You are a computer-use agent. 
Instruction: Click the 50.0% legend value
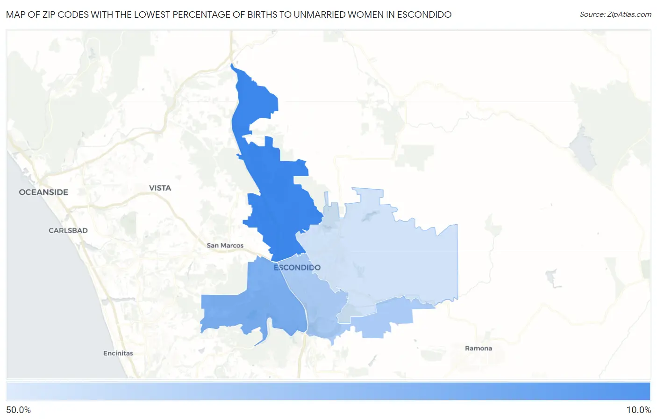coord(19,410)
